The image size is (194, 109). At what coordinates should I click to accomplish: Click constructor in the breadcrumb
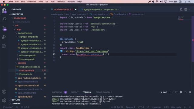[x=138, y=14]
